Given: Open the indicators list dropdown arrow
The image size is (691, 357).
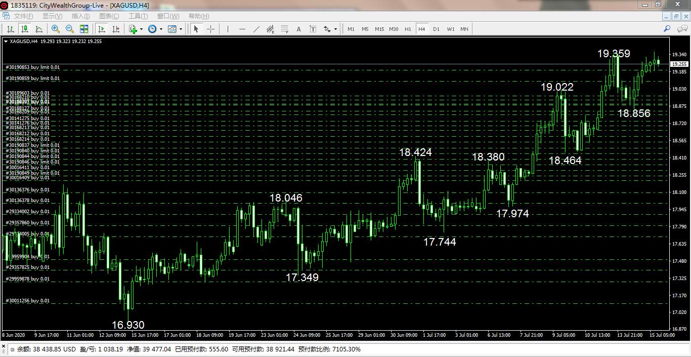Looking at the screenshot, I should point(141,29).
